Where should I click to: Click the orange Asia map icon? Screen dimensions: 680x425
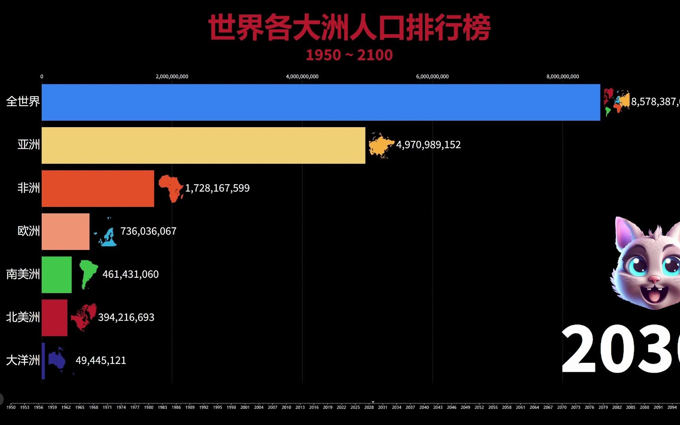[381, 145]
